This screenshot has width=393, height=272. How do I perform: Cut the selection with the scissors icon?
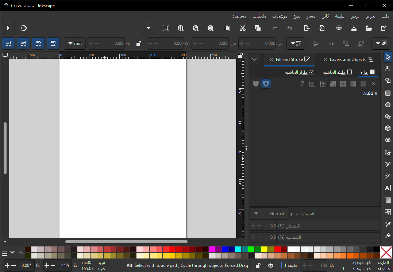242,28
